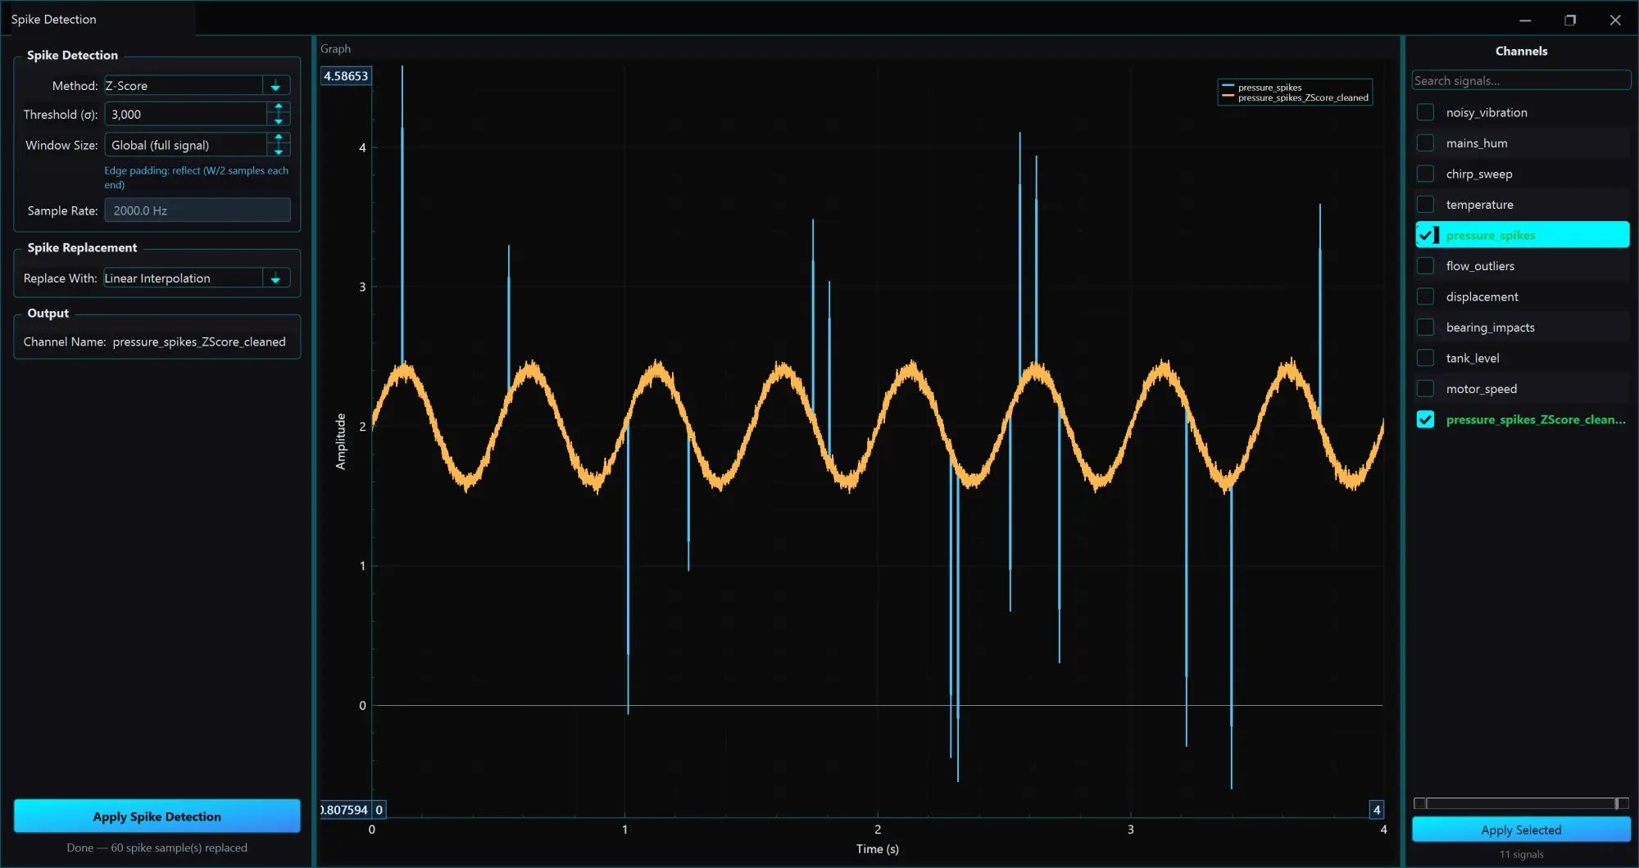Click the graph legend box
The width and height of the screenshot is (1639, 868).
[1296, 93]
